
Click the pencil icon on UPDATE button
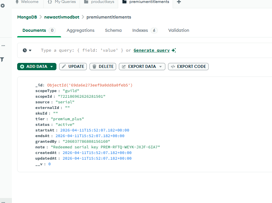(x=64, y=67)
